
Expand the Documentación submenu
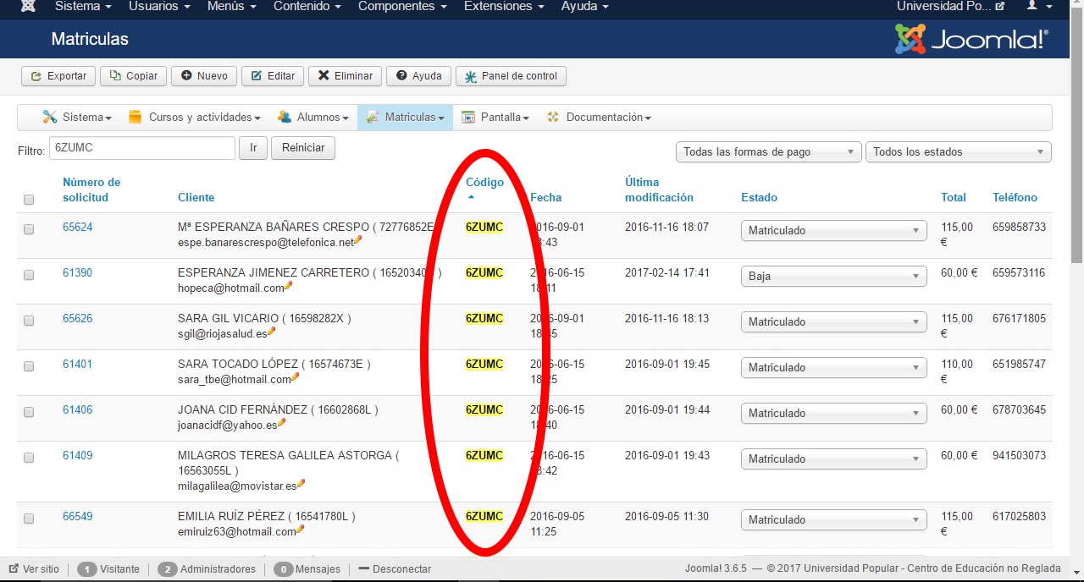599,118
